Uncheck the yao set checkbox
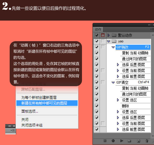Viewport: 154px width, 145px height. pyautogui.click(x=97, y=41)
